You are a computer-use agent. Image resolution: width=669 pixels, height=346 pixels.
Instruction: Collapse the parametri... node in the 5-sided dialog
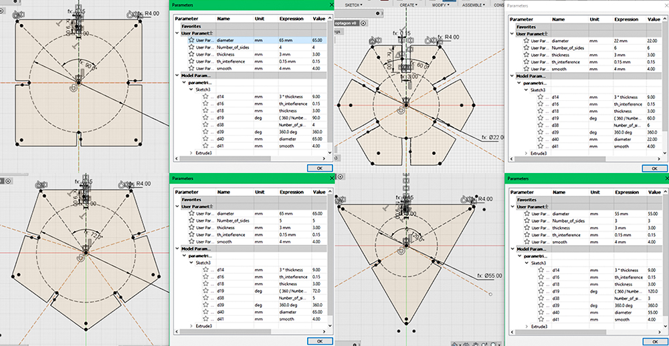coord(185,256)
